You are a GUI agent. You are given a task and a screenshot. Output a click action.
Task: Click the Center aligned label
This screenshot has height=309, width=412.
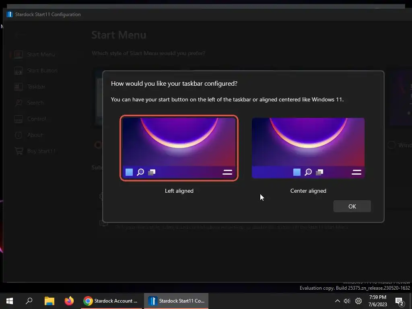308,191
